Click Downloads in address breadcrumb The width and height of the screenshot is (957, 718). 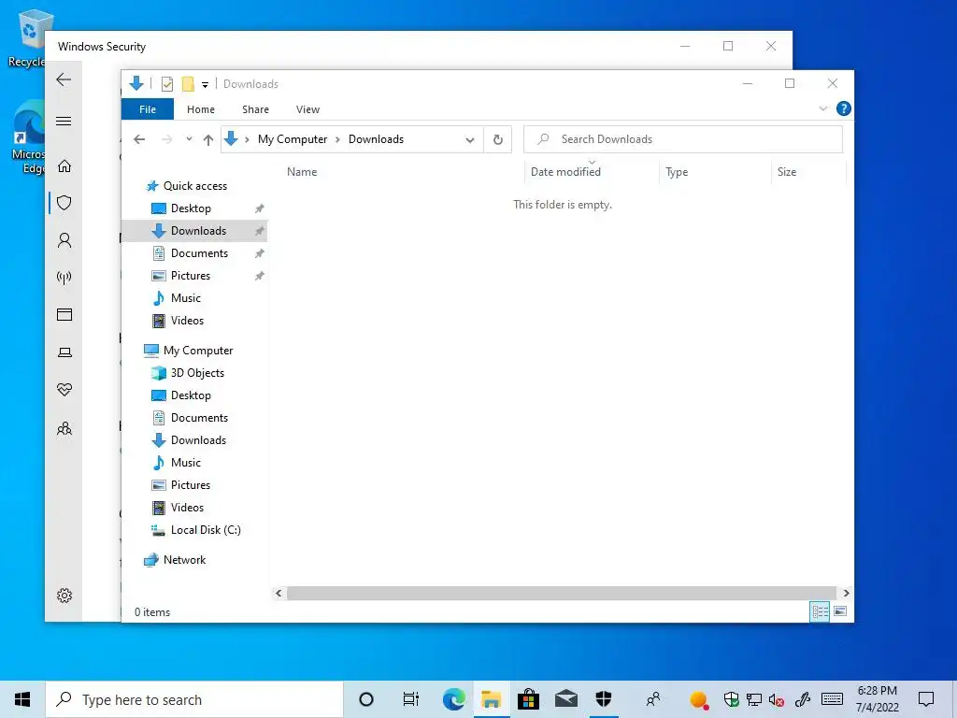pos(376,139)
